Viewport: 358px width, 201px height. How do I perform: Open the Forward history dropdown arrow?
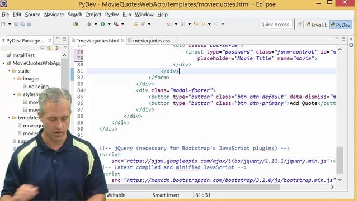[223, 24]
